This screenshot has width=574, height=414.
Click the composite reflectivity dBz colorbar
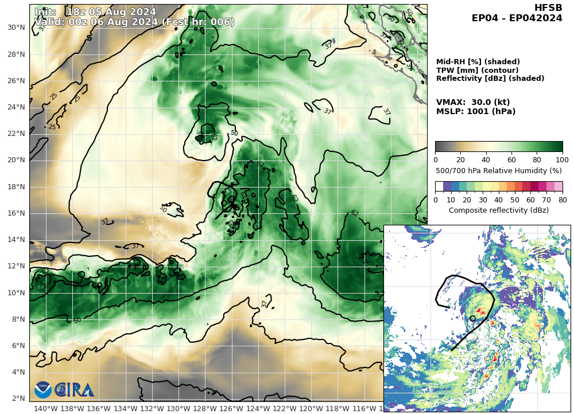click(499, 186)
